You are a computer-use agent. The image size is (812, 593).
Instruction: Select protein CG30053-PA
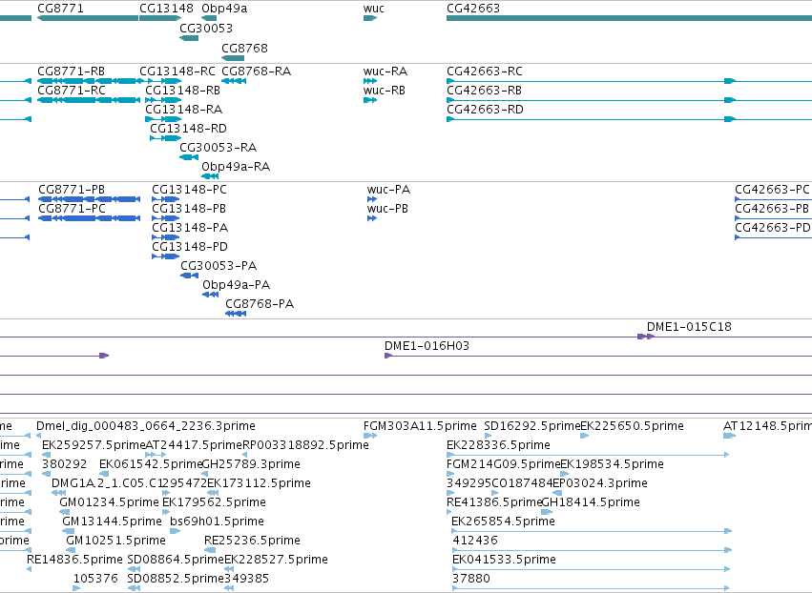coord(219,266)
